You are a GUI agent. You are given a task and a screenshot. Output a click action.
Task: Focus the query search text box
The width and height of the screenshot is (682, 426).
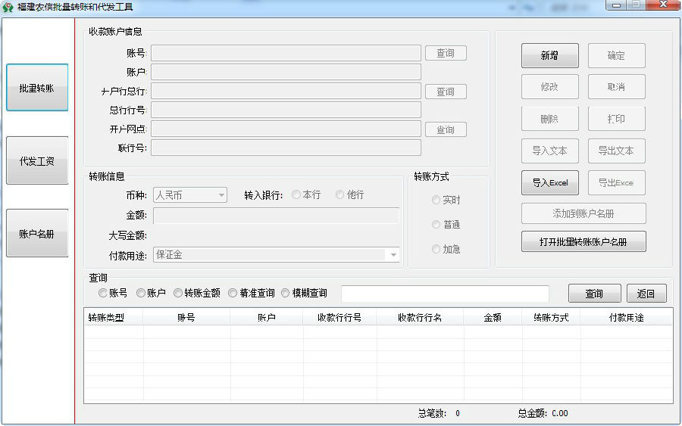(445, 294)
